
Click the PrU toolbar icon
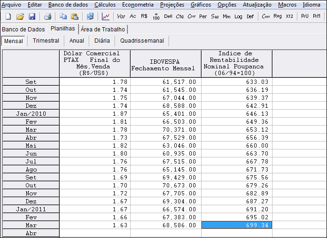pyautogui.click(x=305, y=16)
